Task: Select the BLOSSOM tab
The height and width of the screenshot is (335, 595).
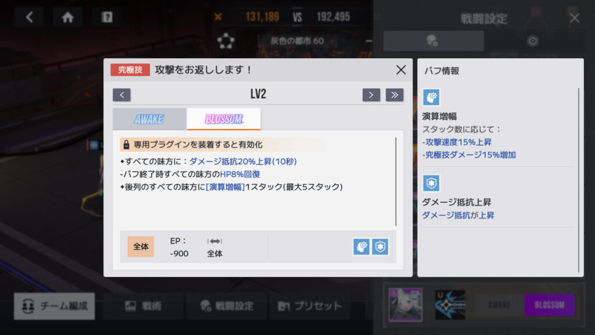Action: click(224, 119)
